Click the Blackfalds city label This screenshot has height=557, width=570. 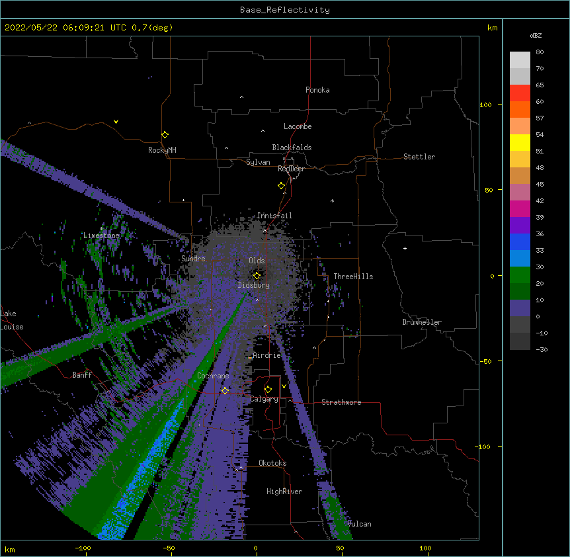(x=292, y=148)
